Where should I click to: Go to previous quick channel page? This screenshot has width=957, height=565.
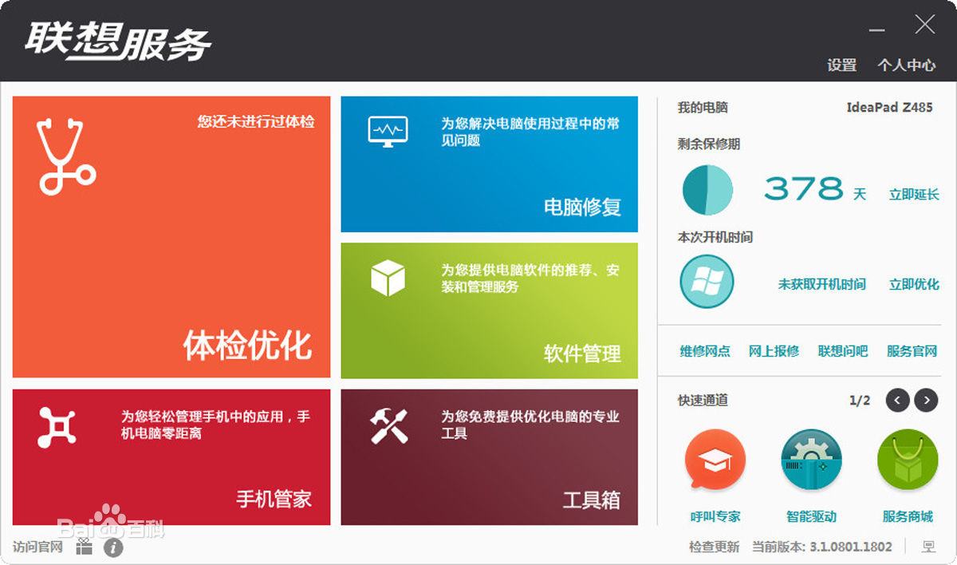[x=897, y=400]
